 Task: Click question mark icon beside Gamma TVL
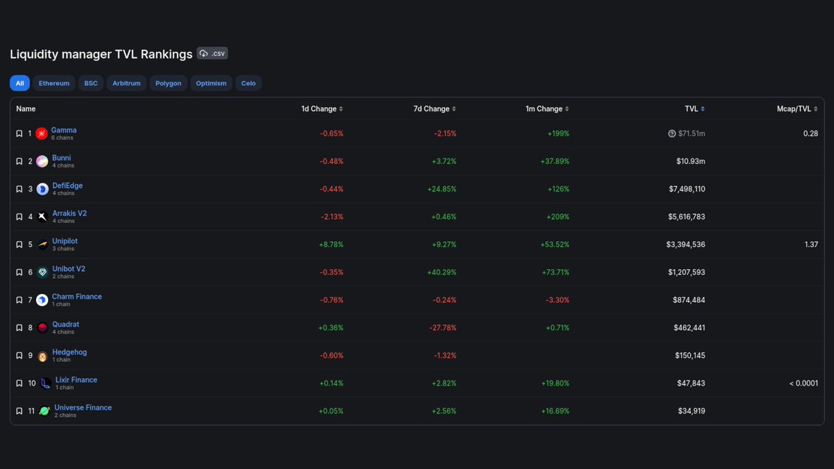[x=672, y=133]
